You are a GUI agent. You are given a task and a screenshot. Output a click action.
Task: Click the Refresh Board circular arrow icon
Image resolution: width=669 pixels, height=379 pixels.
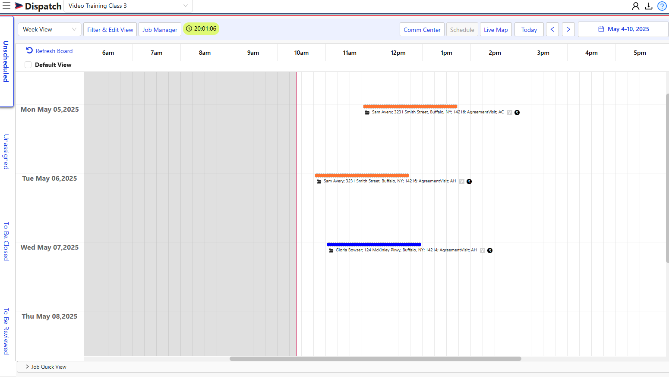(29, 50)
